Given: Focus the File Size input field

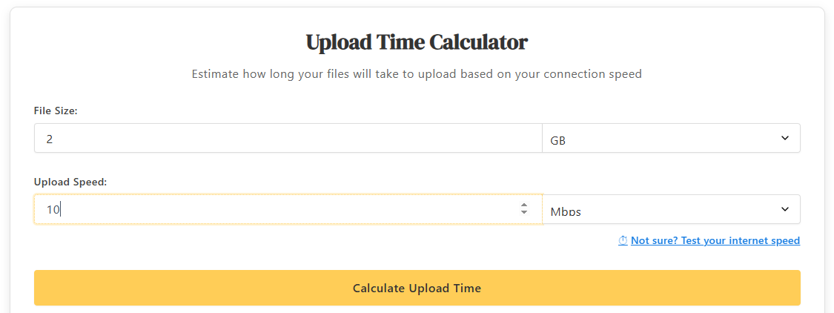Looking at the screenshot, I should (288, 139).
